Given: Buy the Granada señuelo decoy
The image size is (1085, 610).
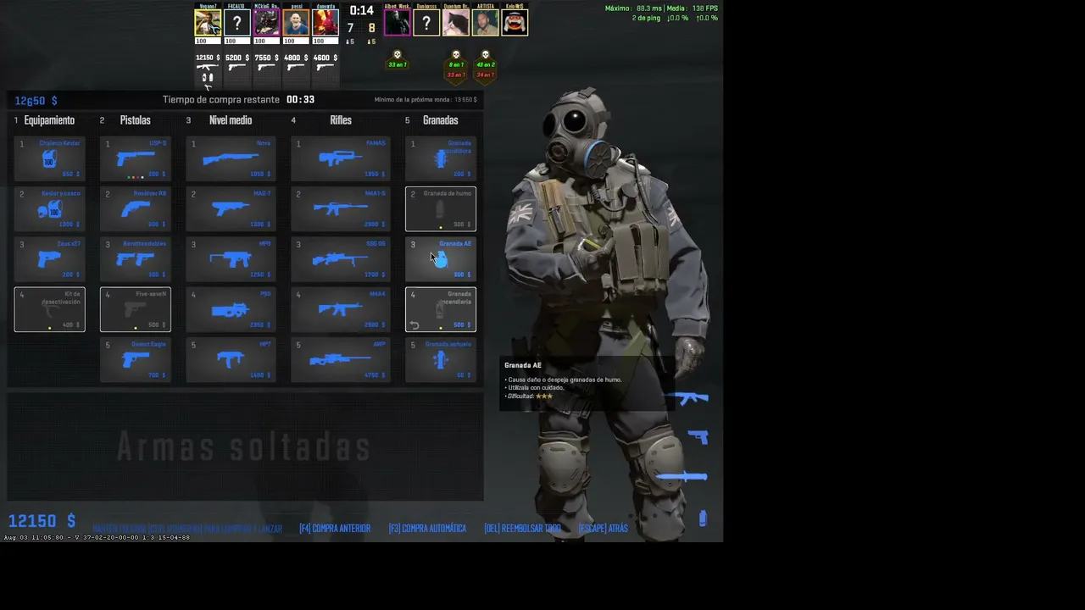Looking at the screenshot, I should [x=441, y=360].
